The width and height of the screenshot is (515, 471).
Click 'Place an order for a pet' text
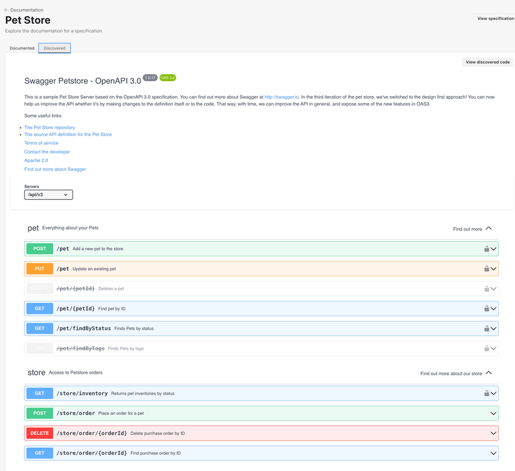point(121,413)
